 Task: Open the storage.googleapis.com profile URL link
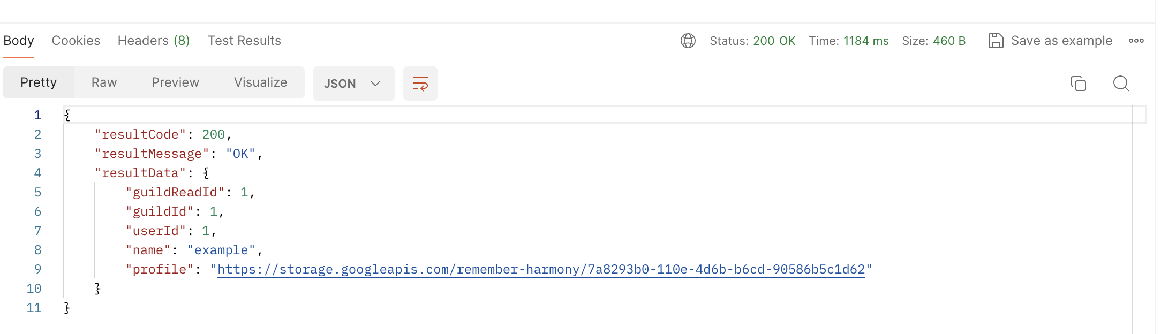pyautogui.click(x=541, y=269)
